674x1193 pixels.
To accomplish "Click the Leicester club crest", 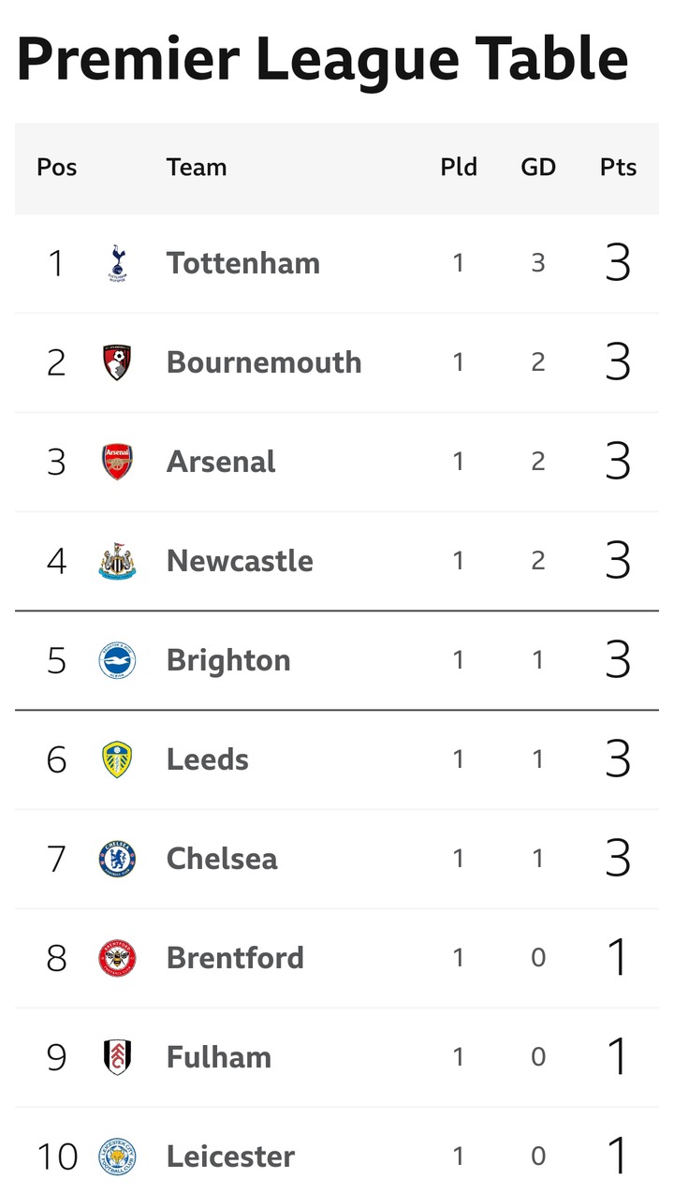I will click(117, 1156).
